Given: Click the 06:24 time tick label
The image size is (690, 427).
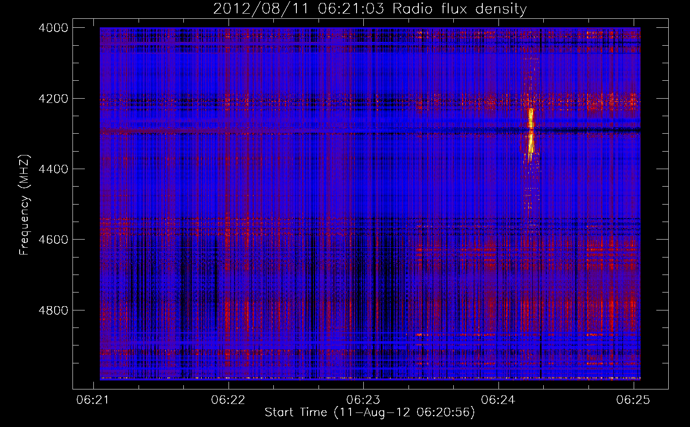Looking at the screenshot, I should click(x=498, y=400).
